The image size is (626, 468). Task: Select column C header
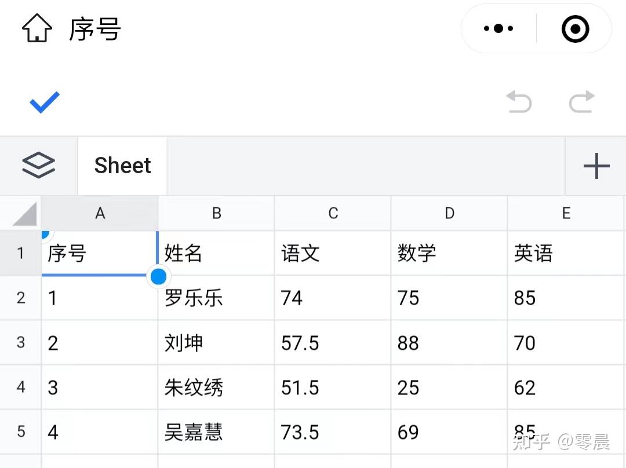click(333, 213)
